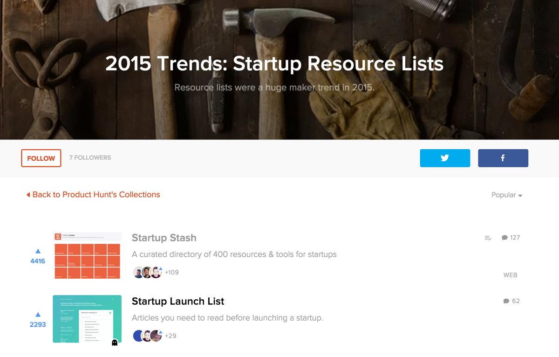
Task: Click first upvoter avatar under Startup Stash
Action: point(138,273)
